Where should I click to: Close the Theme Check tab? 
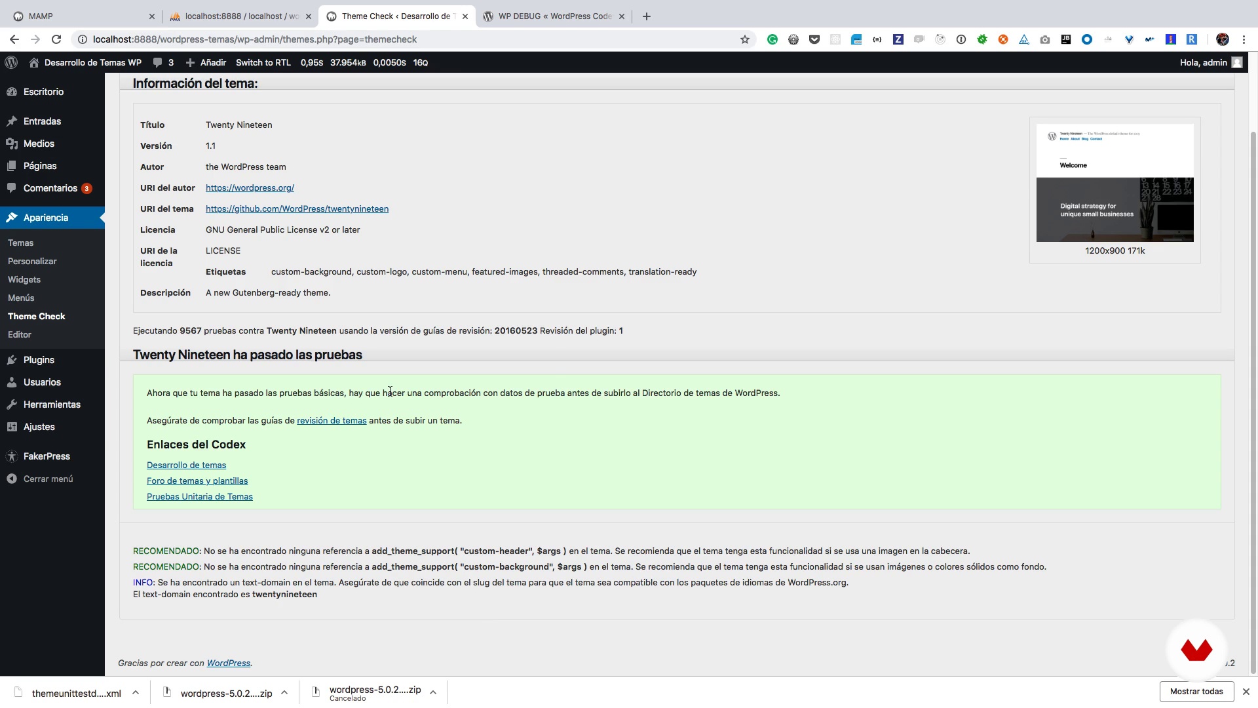[465, 16]
